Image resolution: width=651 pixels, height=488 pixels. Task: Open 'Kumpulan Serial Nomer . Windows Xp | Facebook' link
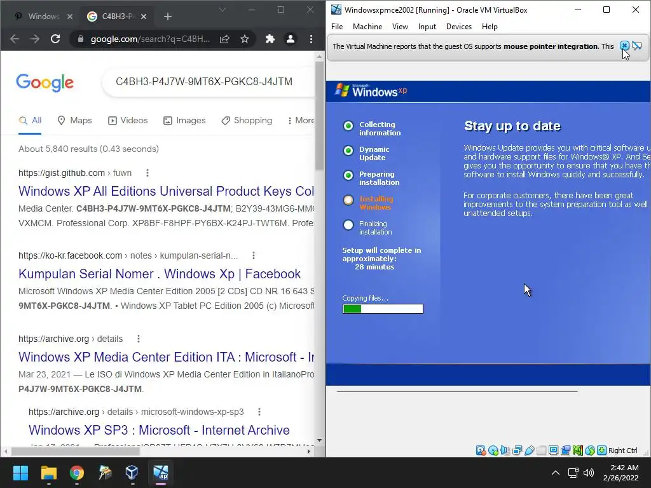pyautogui.click(x=160, y=274)
